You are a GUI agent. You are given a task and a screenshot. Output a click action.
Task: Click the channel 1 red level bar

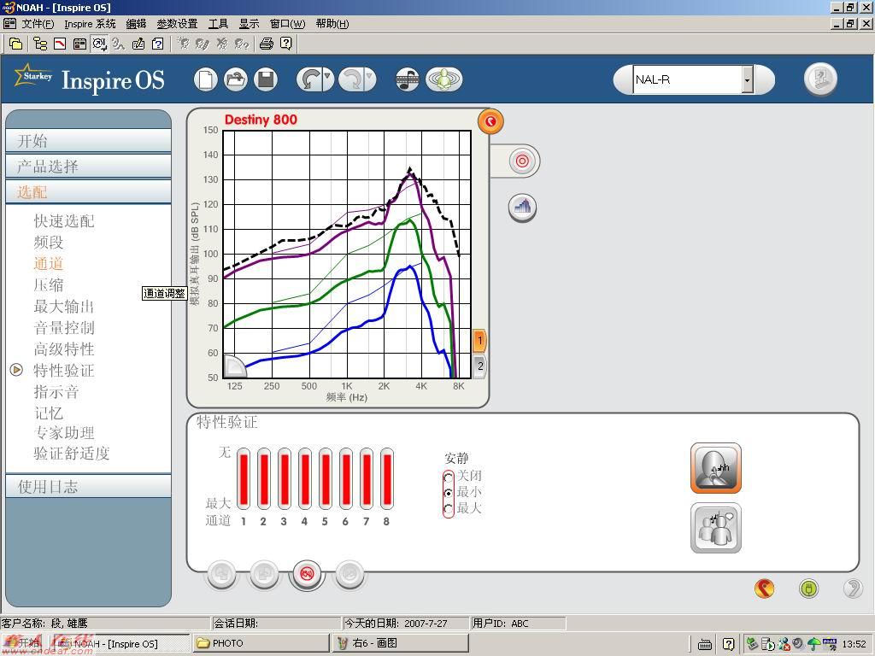244,479
